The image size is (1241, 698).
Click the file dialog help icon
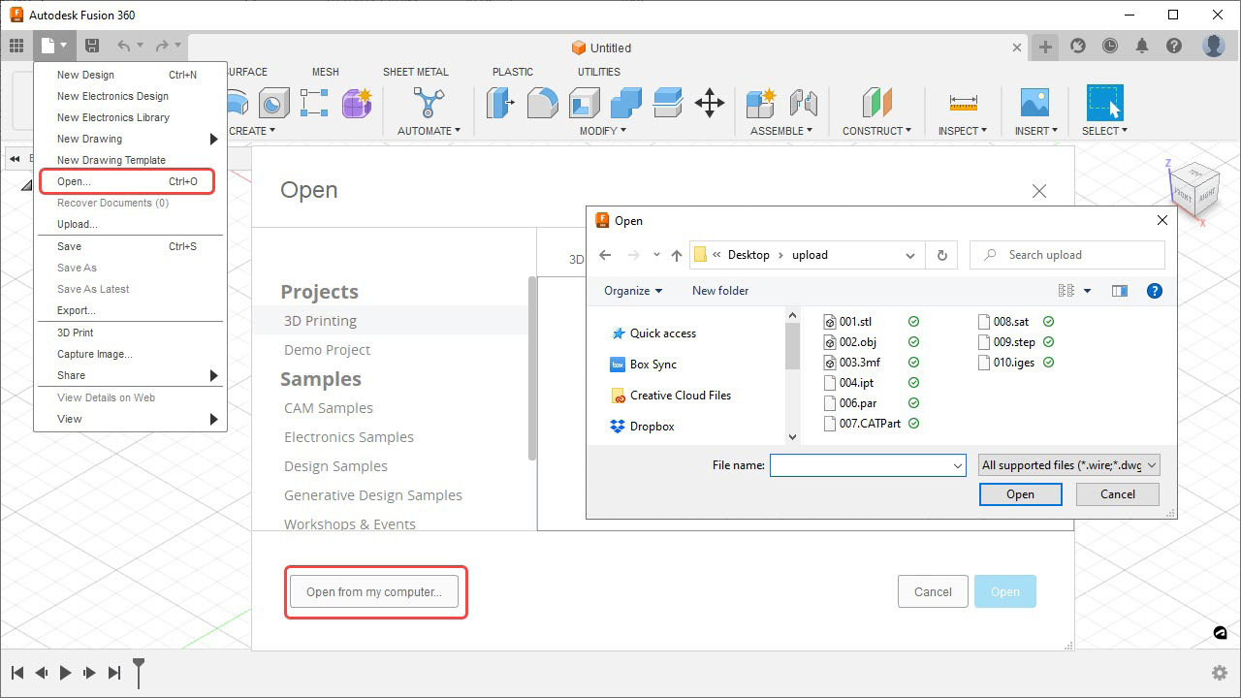(x=1154, y=290)
